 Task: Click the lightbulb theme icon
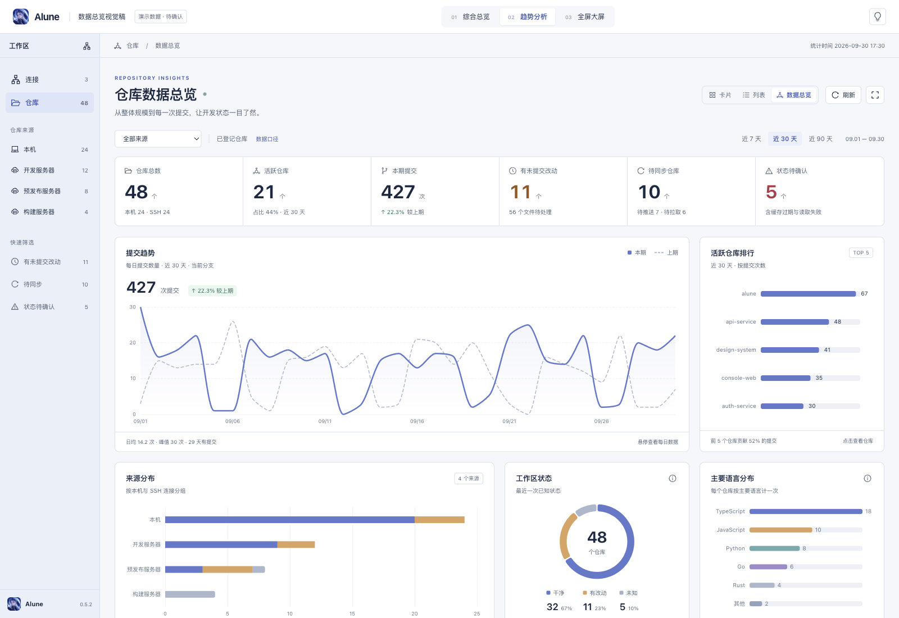pos(877,17)
